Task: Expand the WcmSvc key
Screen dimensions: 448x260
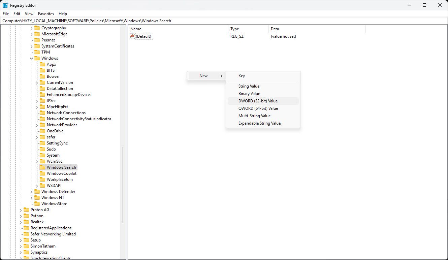Action: pyautogui.click(x=37, y=161)
